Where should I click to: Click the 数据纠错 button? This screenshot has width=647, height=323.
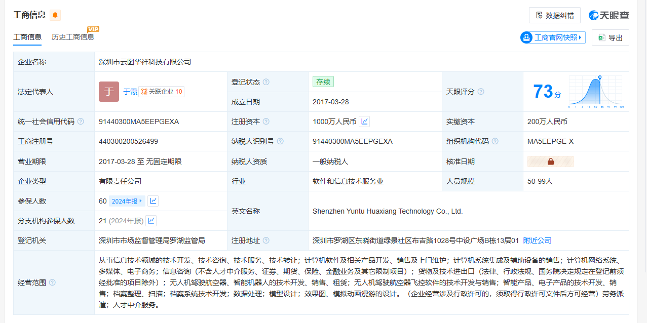[x=554, y=15]
